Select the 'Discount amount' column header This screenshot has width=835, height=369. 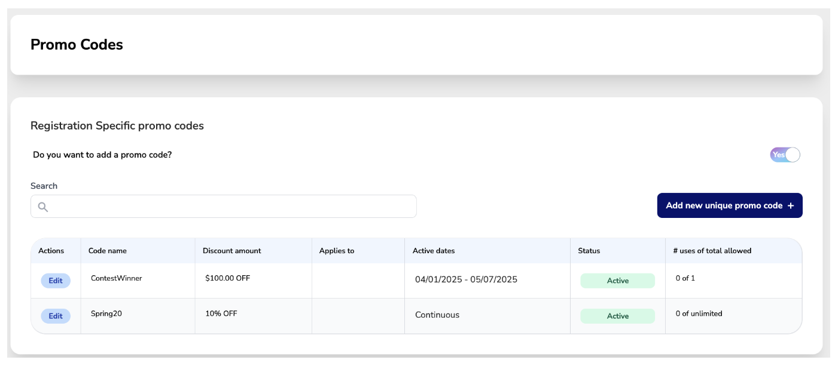point(231,251)
